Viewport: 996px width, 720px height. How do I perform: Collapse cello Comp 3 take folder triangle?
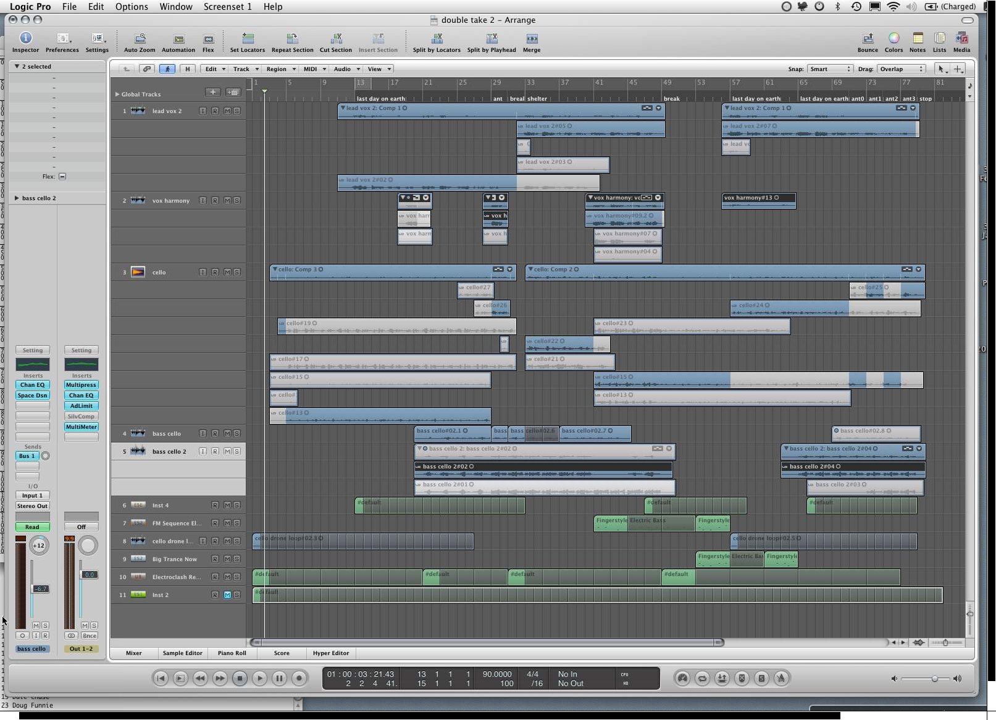274,269
